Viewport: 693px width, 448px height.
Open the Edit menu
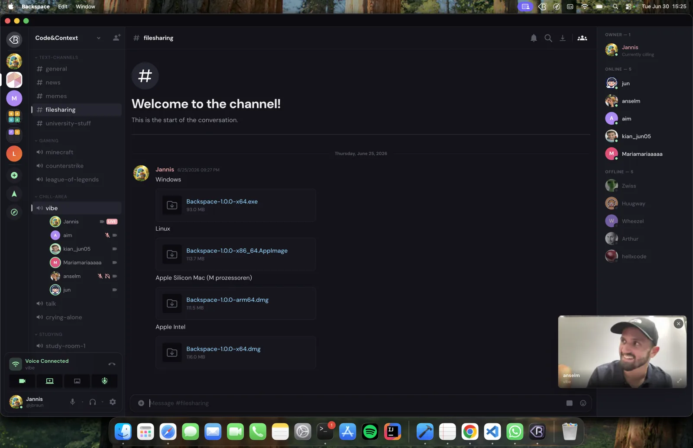[63, 6]
